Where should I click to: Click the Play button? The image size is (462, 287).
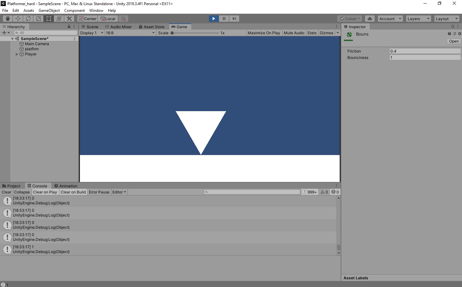click(214, 19)
